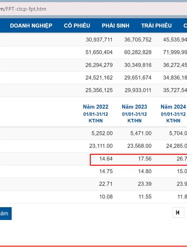The image size is (187, 250).
Task: Select the value 29,933,011
Action: click(138, 90)
